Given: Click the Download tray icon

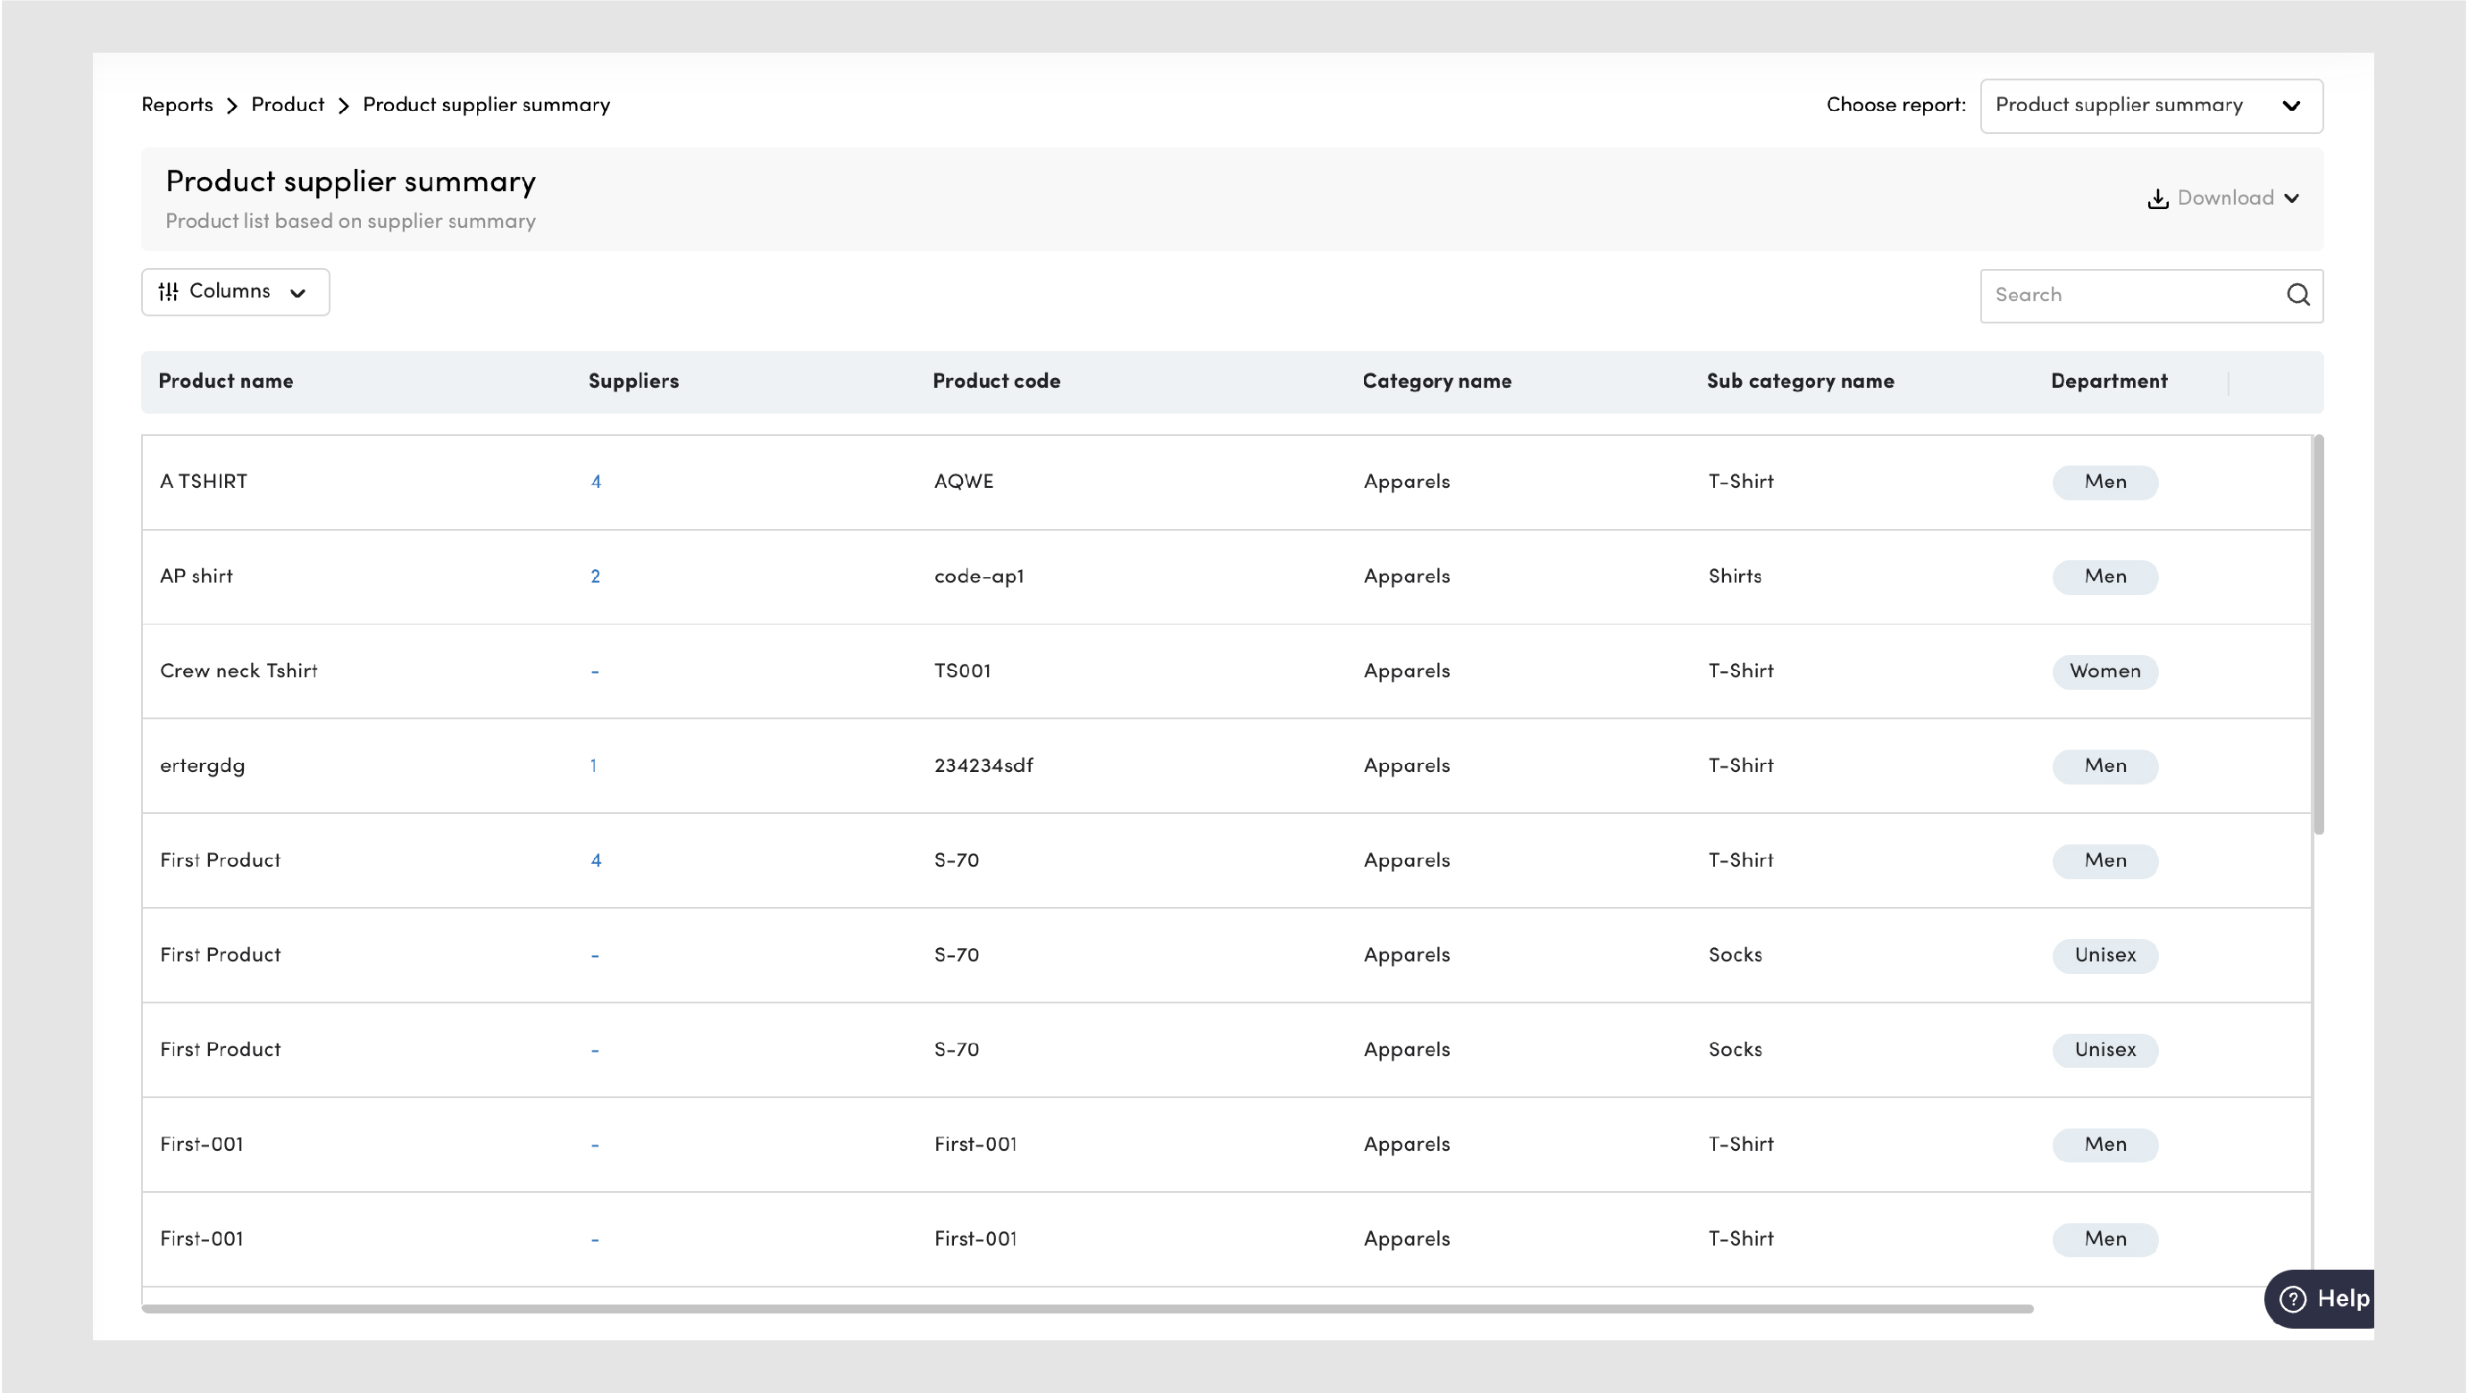Looking at the screenshot, I should point(2157,198).
